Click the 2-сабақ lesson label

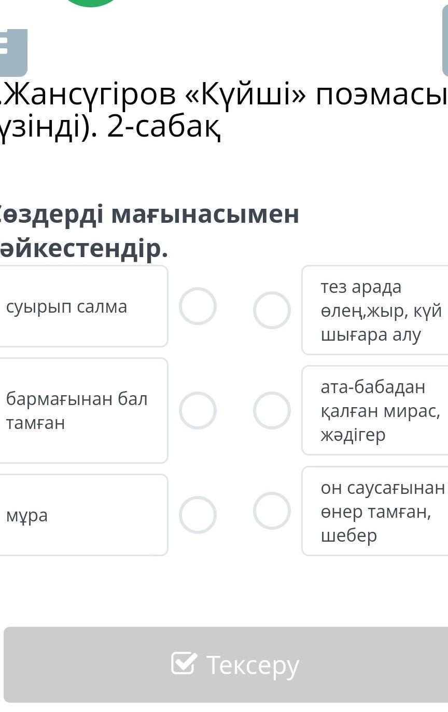tap(164, 129)
